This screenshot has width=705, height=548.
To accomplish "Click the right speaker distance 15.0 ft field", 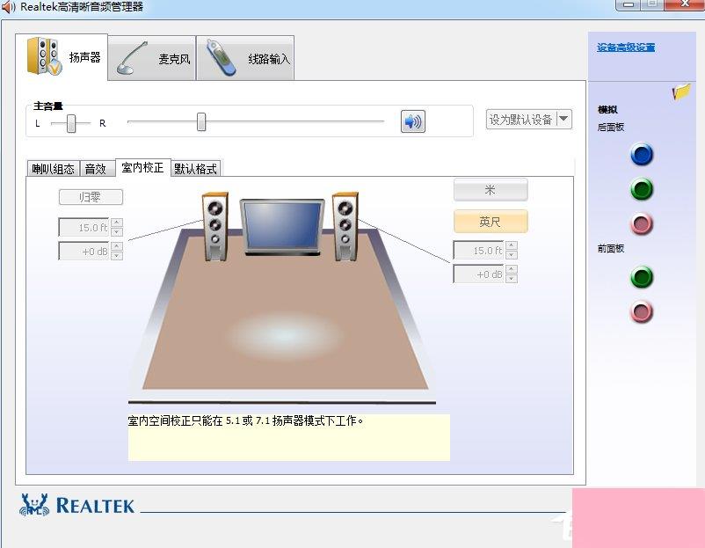I will click(x=478, y=250).
